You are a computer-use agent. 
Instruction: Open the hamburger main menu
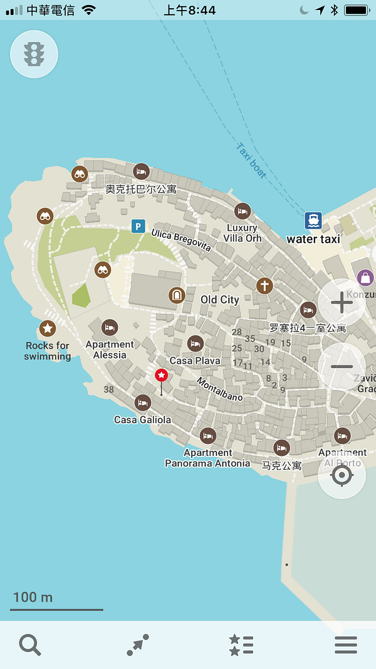(345, 645)
